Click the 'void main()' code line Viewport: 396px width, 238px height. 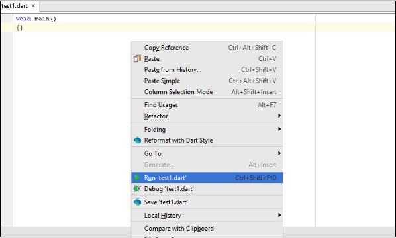(36, 19)
